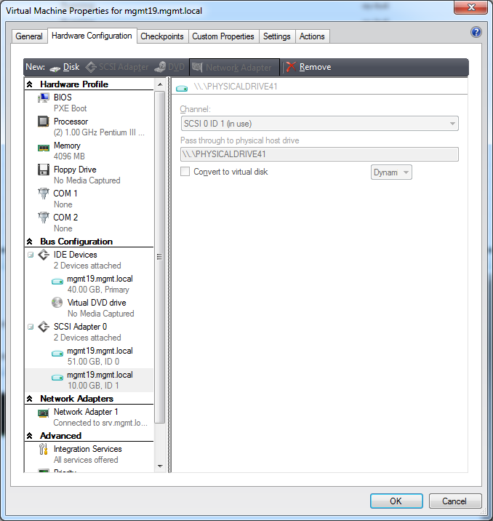Click Remove in the toolbar
This screenshot has height=521, width=493.
point(308,67)
